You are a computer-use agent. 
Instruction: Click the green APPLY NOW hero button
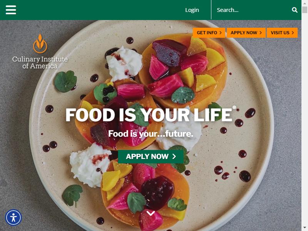pos(151,157)
